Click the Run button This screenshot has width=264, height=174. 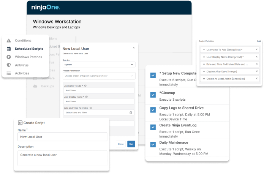click(x=131, y=144)
